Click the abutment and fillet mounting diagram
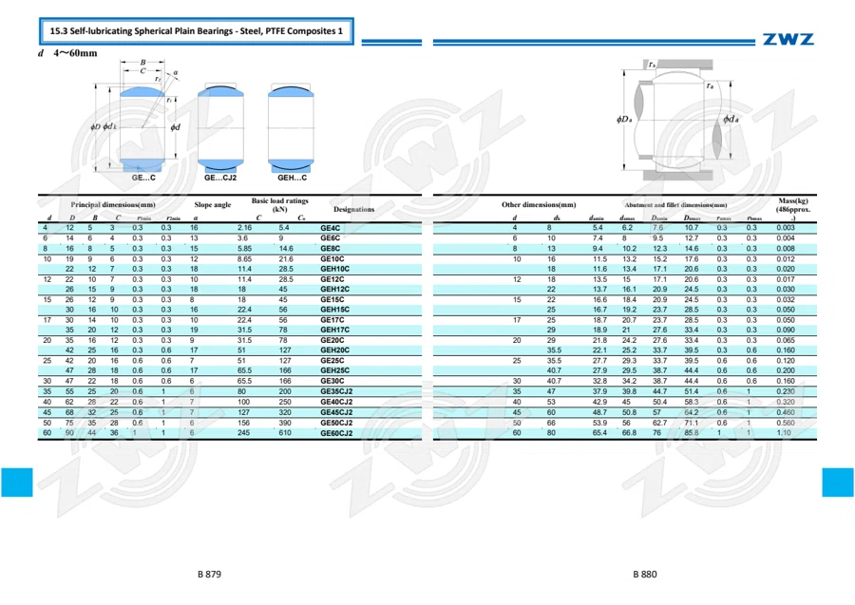This screenshot has width=855, height=605. pyautogui.click(x=677, y=120)
